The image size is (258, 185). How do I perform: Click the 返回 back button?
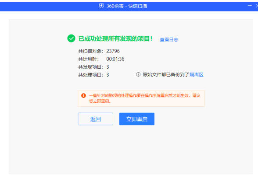click(x=96, y=119)
